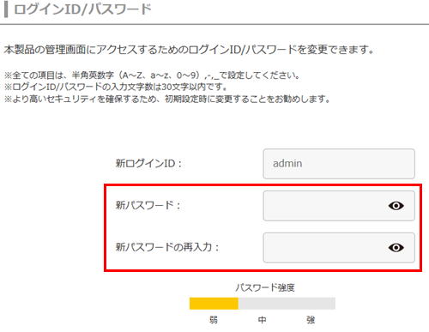Click the 新ログインID label text
Screen dimensions: 429x332
148,164
